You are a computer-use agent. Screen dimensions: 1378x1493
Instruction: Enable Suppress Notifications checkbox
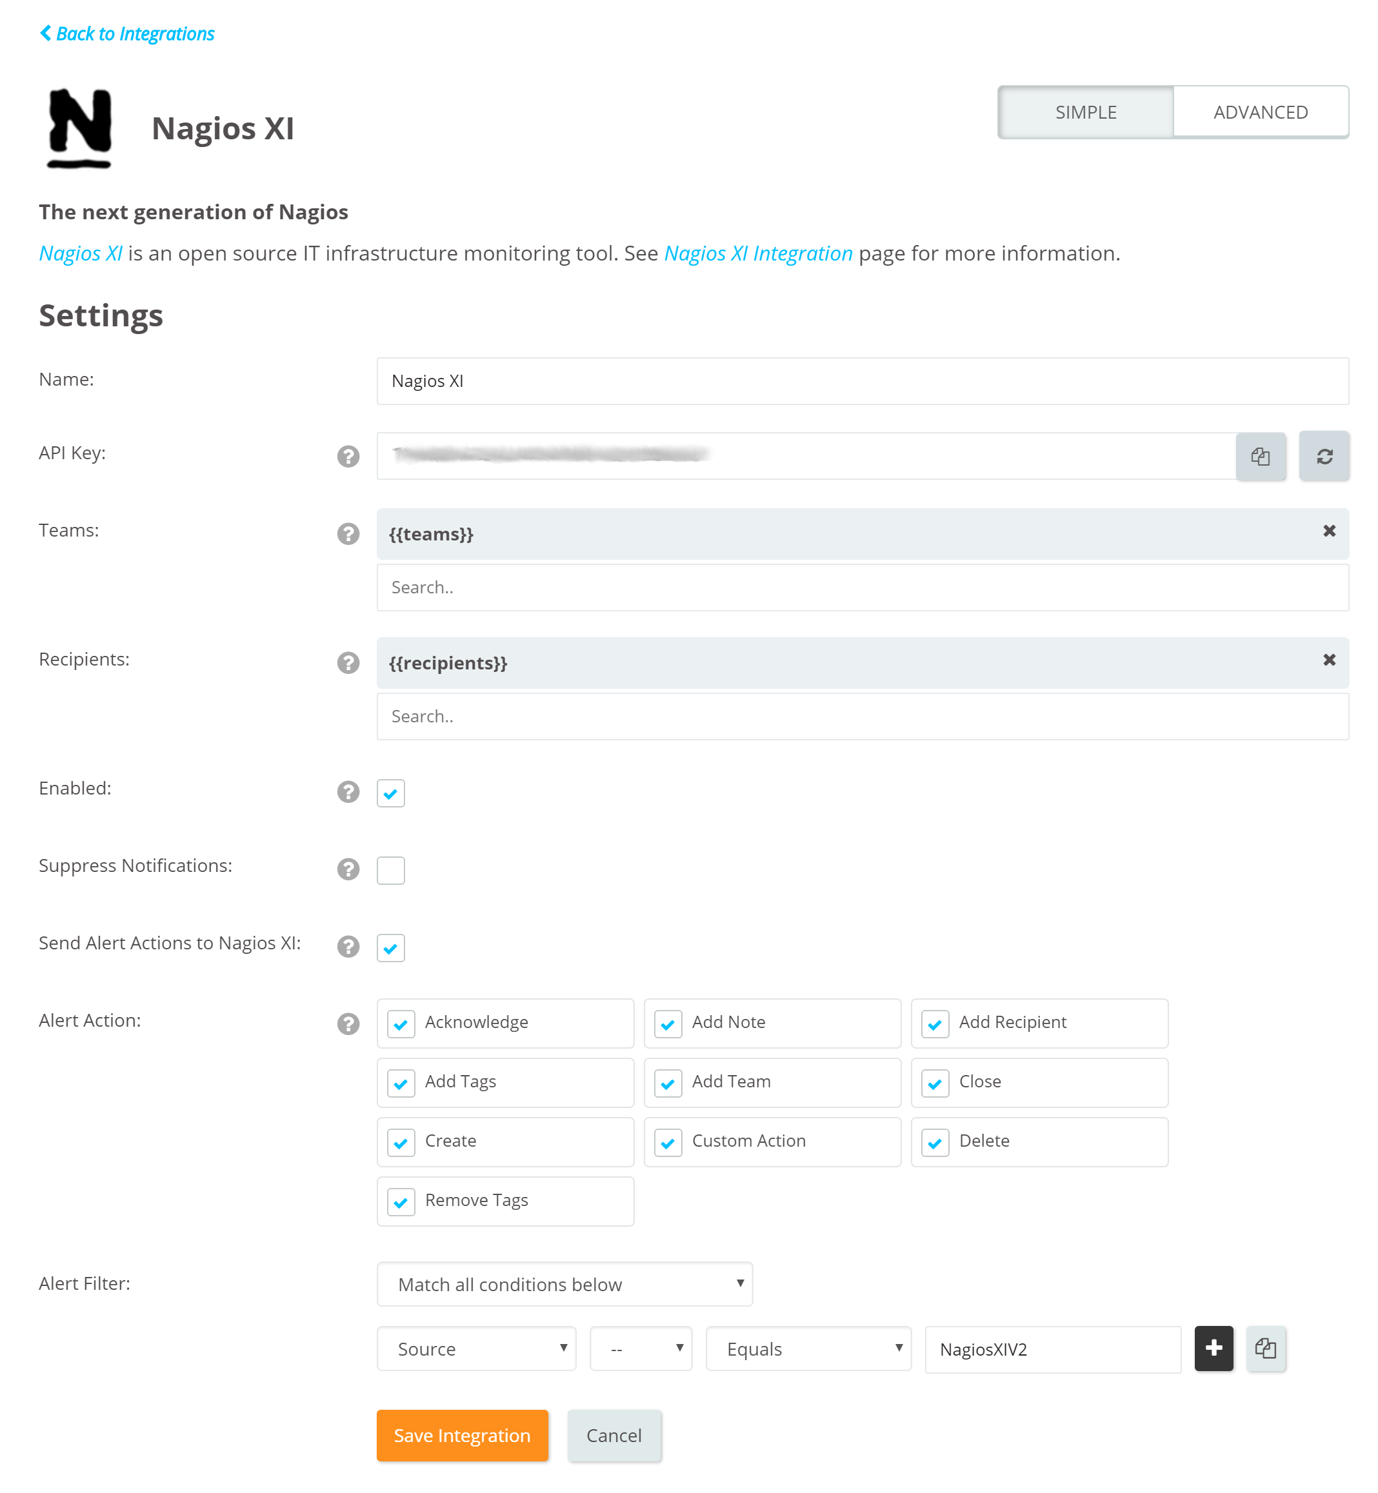(x=390, y=870)
